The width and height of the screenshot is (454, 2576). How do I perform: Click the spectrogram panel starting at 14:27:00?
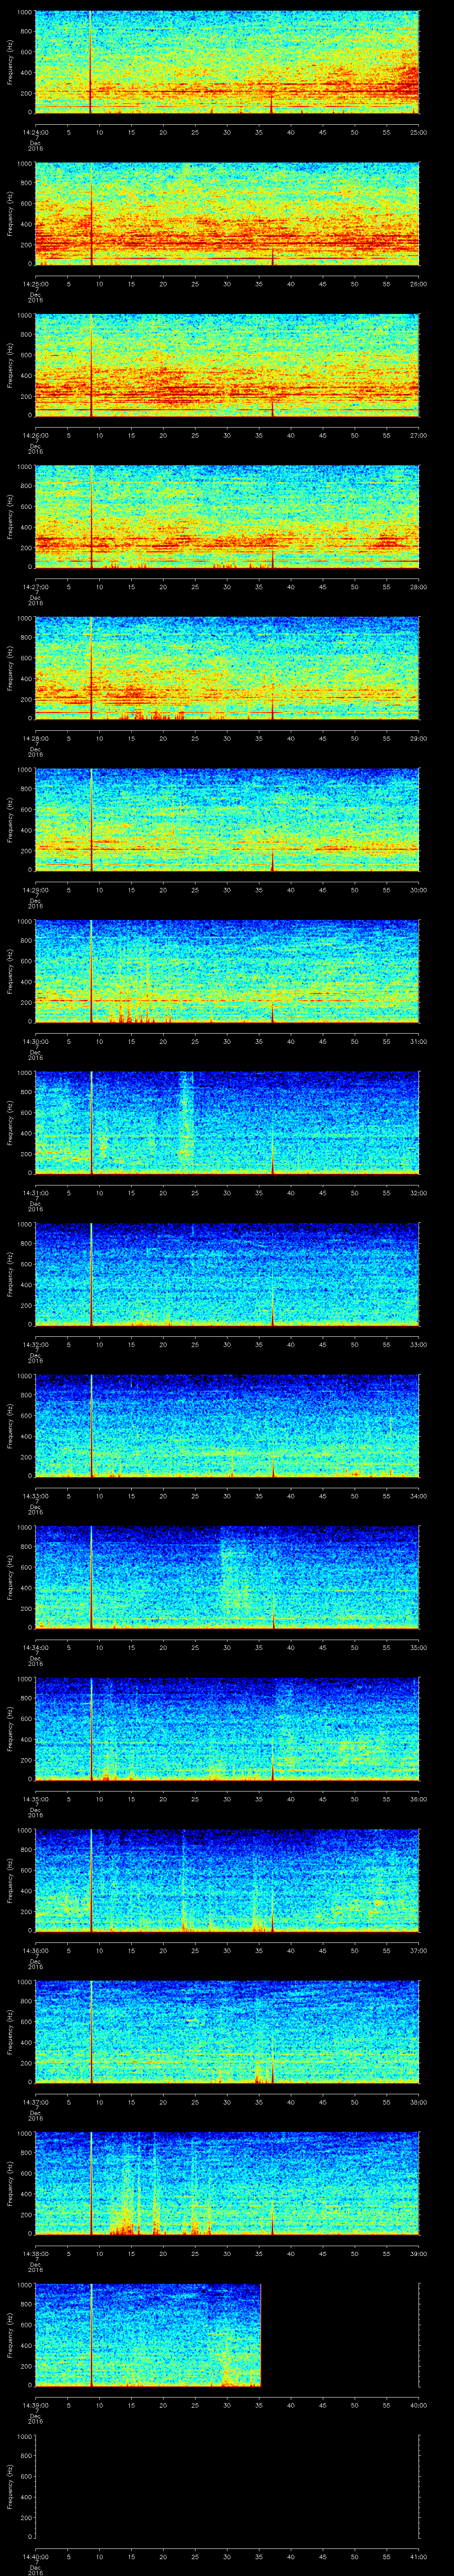(227, 517)
